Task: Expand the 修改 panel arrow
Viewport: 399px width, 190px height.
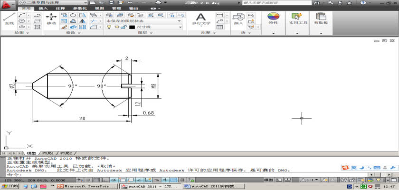Action: tap(79, 33)
